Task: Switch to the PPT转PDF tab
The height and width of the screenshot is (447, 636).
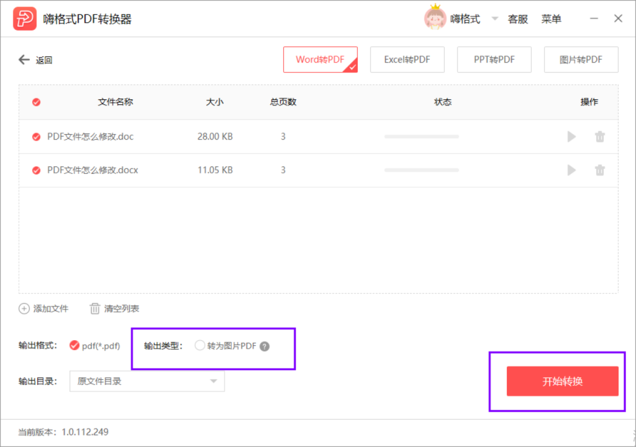Action: (x=494, y=60)
